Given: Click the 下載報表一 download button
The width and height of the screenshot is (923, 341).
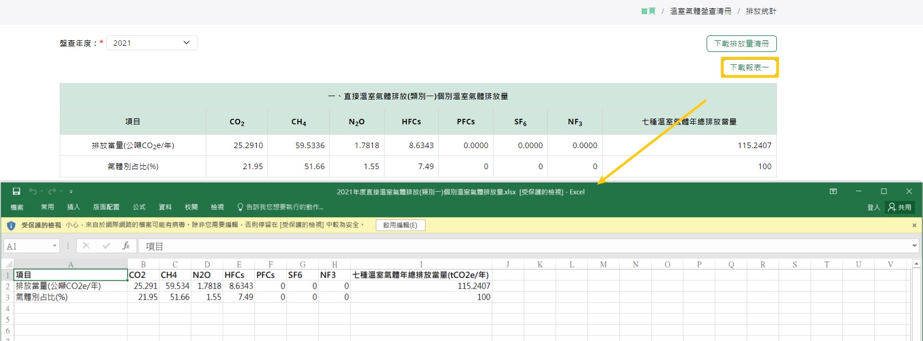Looking at the screenshot, I should (x=749, y=67).
